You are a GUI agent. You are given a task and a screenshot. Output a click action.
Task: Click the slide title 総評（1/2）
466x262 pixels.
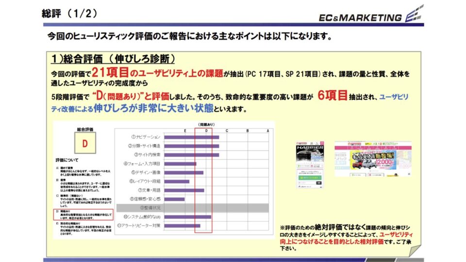click(x=70, y=14)
